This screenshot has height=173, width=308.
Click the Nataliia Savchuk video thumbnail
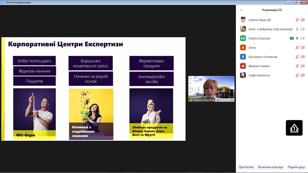tap(211, 89)
